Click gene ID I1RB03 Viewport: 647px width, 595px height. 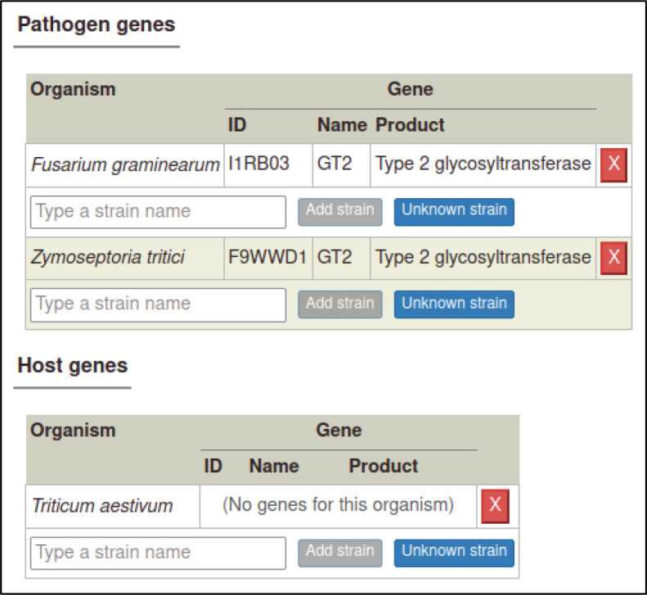(x=258, y=164)
